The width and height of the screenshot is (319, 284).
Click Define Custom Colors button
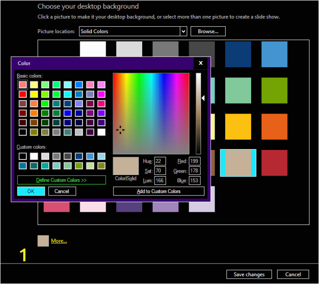[x=62, y=180]
